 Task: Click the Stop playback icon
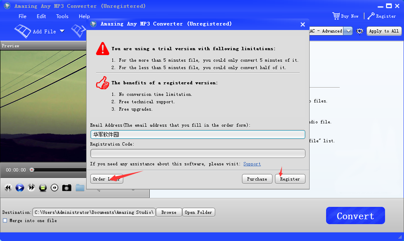point(43,188)
